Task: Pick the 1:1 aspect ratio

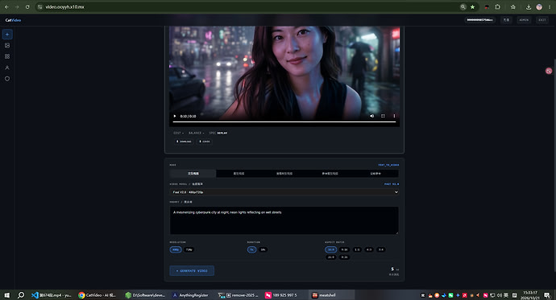Action: pyautogui.click(x=357, y=250)
